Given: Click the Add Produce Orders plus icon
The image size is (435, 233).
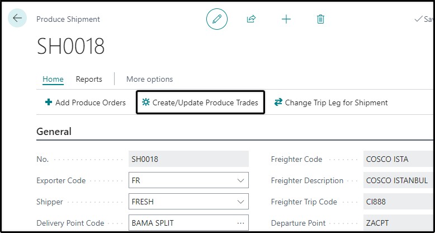Looking at the screenshot, I should pos(49,102).
